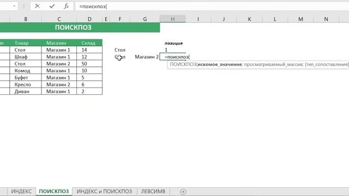Select the ПОИСКПОЗ sheet tab
This screenshot has width=349, height=196.
pos(54,191)
